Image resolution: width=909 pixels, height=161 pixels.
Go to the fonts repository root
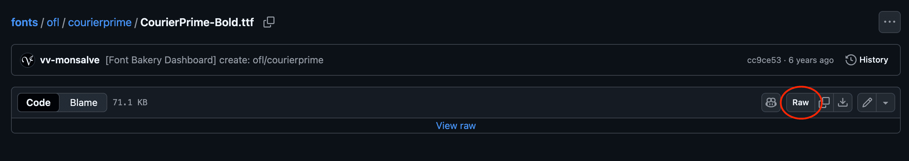[x=24, y=22]
